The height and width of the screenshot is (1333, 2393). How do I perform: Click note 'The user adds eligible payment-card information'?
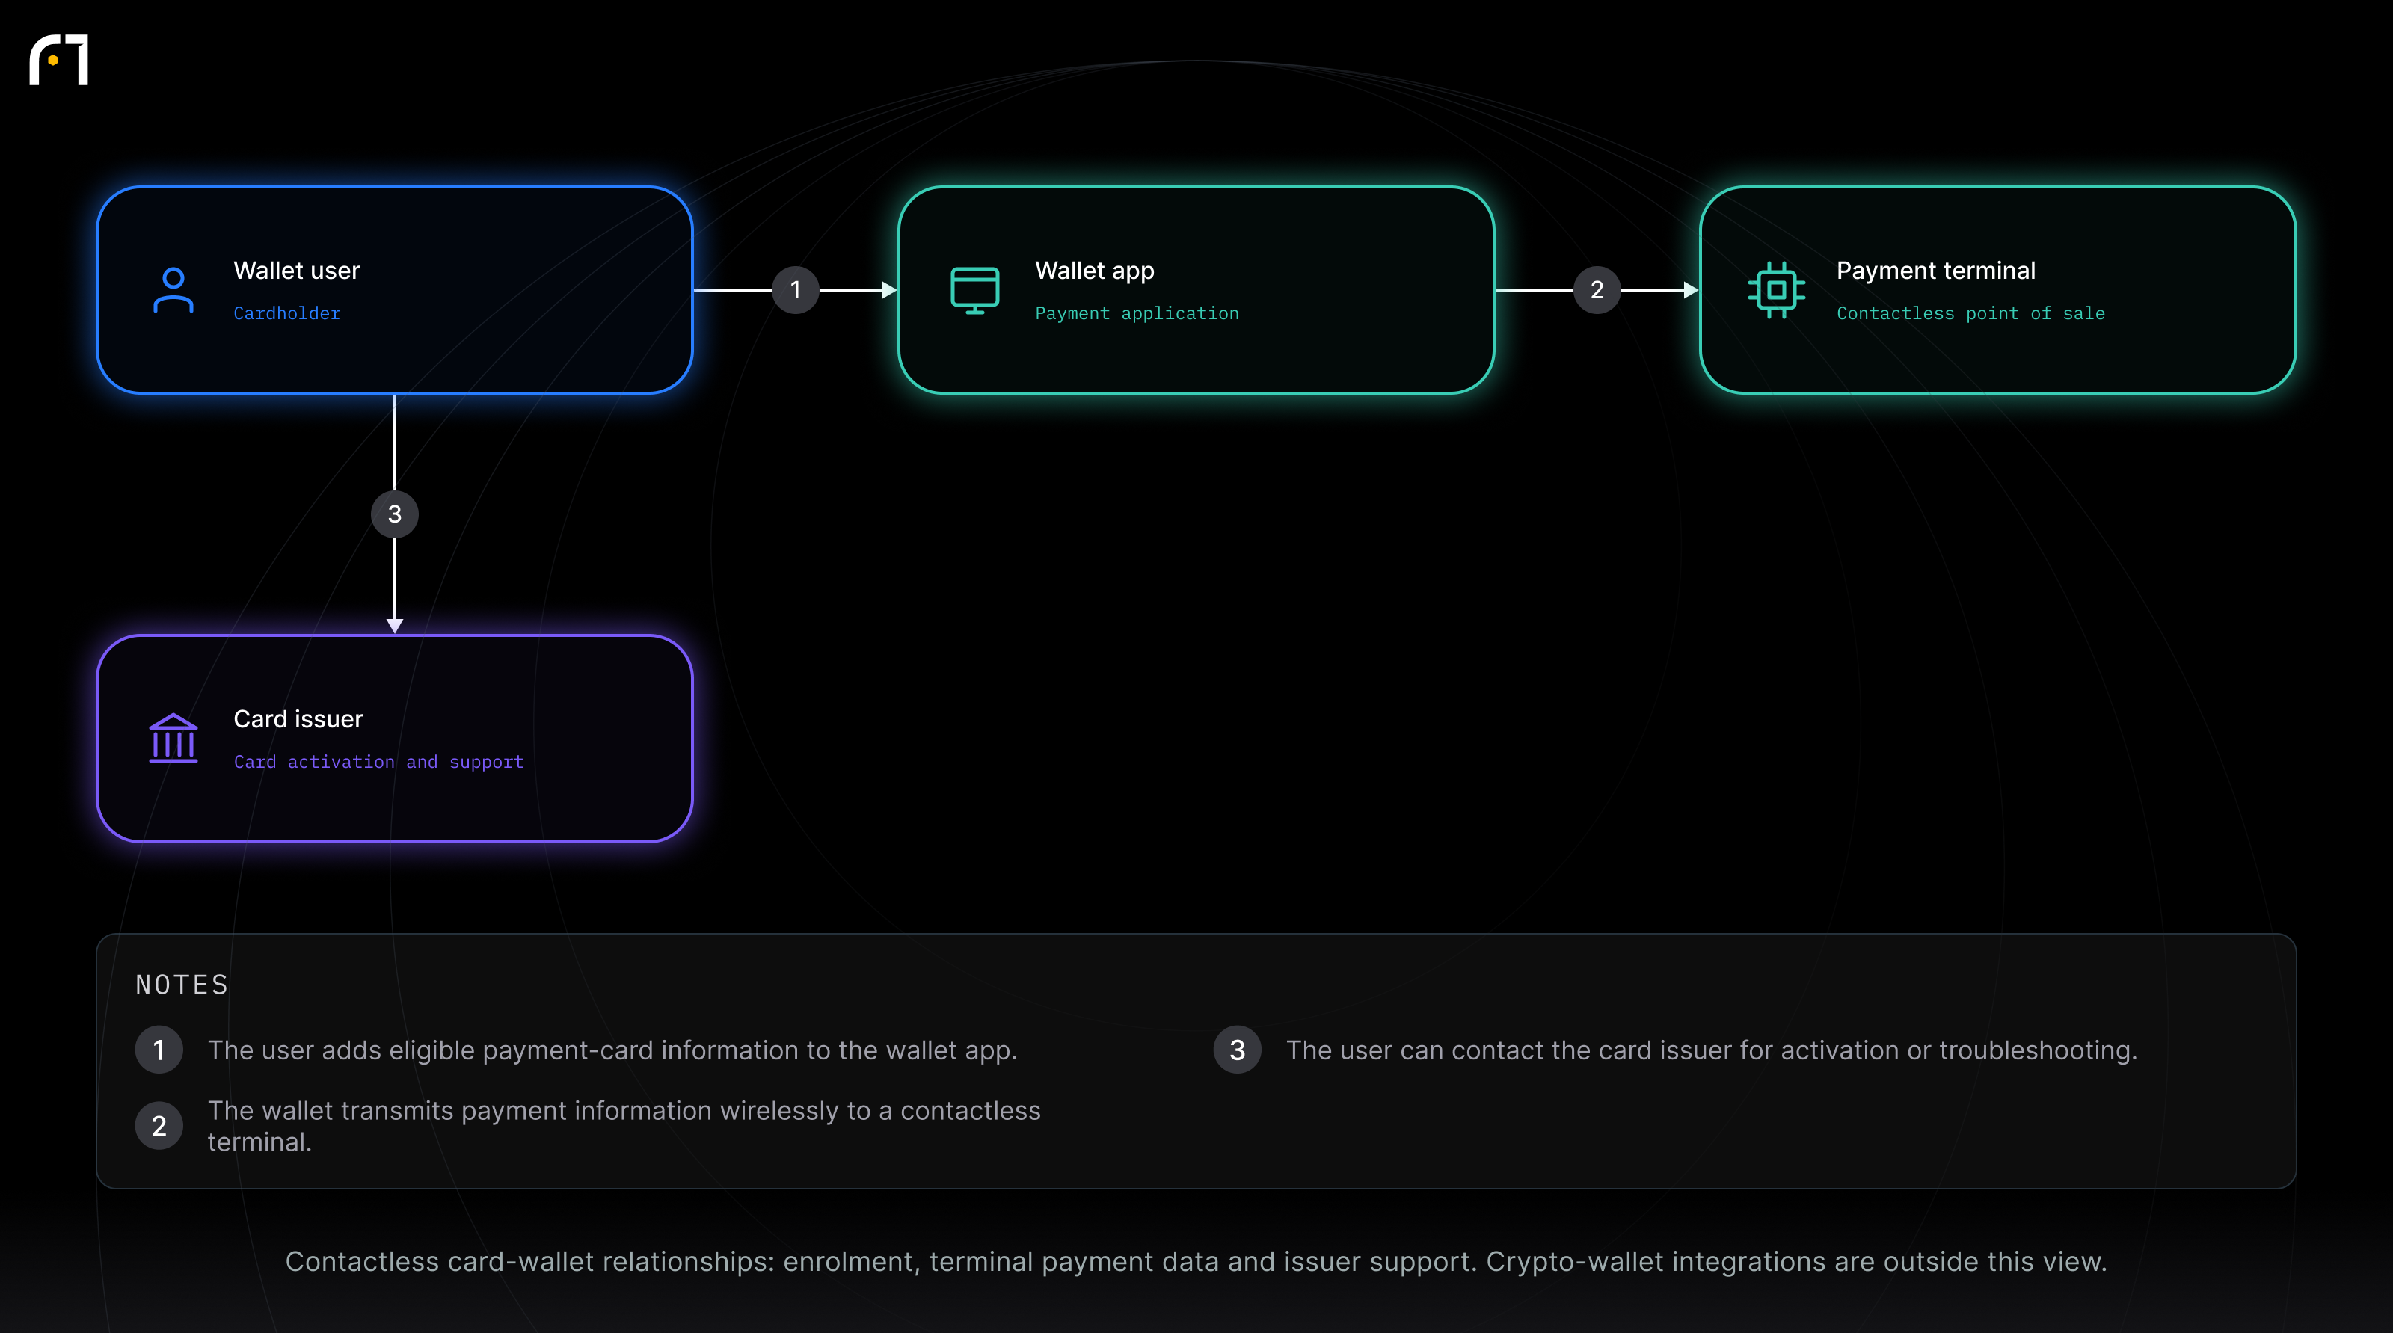point(612,1050)
